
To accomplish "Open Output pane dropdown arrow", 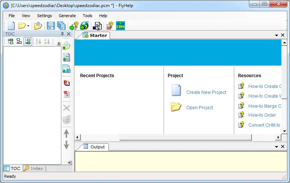I will (x=277, y=147).
